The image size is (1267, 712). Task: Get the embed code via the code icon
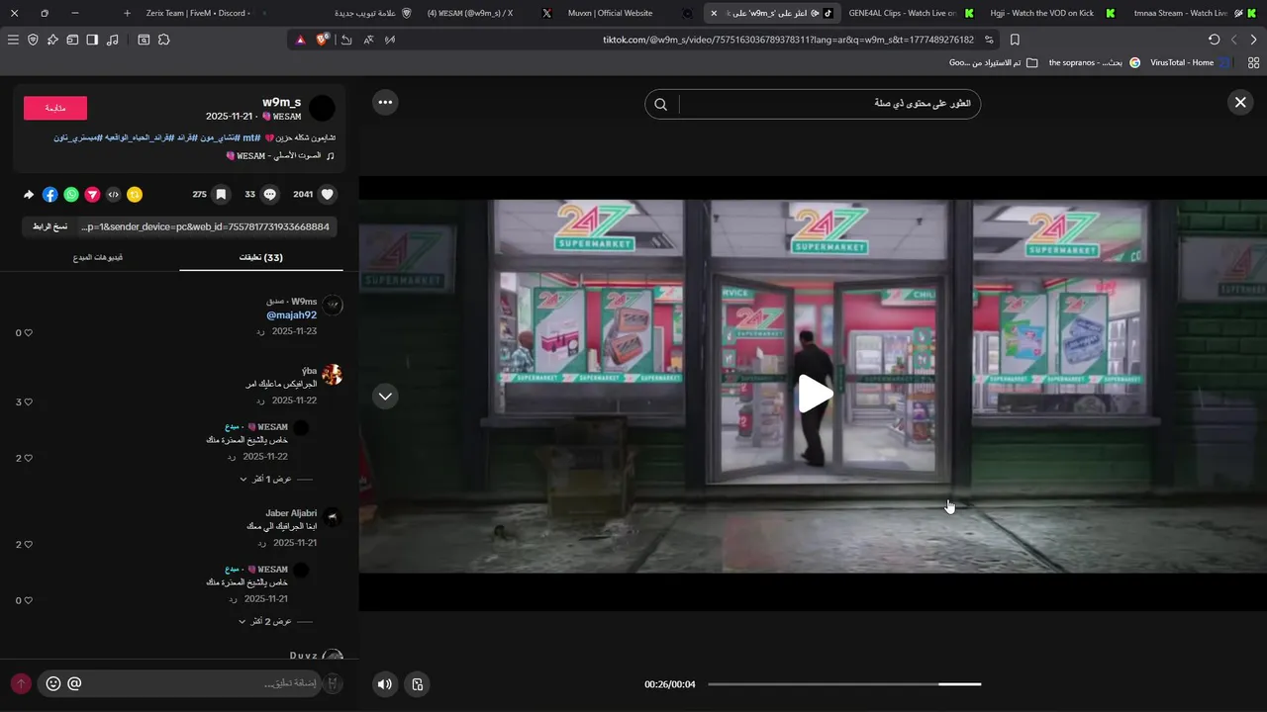113,195
